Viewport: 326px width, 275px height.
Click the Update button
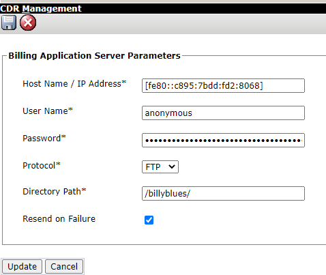coord(22,266)
